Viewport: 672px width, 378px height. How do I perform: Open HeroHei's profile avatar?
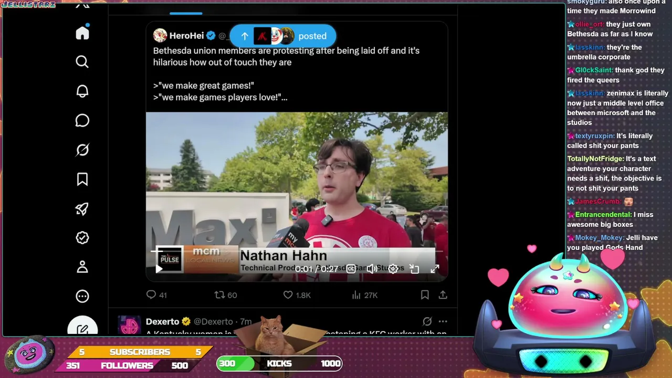click(160, 36)
